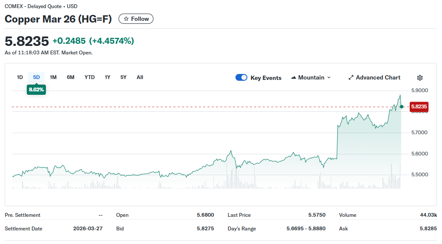Show the 5Y chart range
The image size is (442, 244).
point(124,77)
